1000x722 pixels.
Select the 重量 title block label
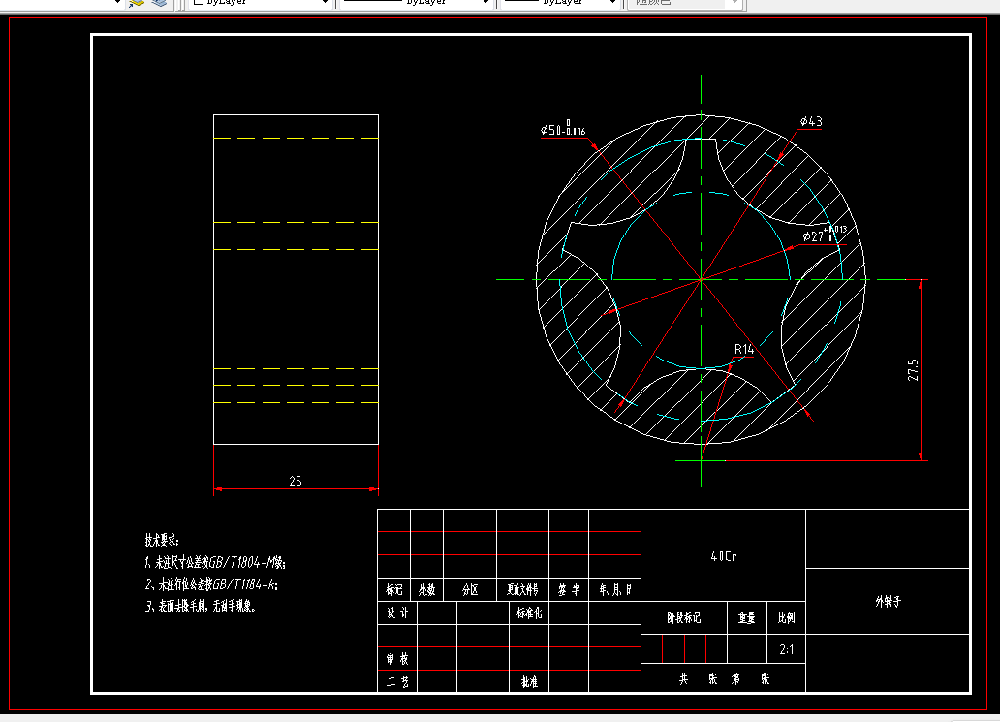pyautogui.click(x=747, y=617)
